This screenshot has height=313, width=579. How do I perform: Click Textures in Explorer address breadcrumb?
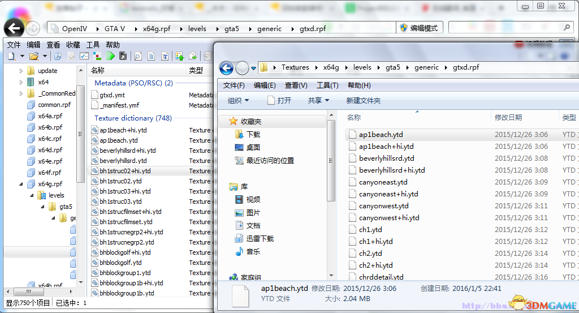click(295, 67)
